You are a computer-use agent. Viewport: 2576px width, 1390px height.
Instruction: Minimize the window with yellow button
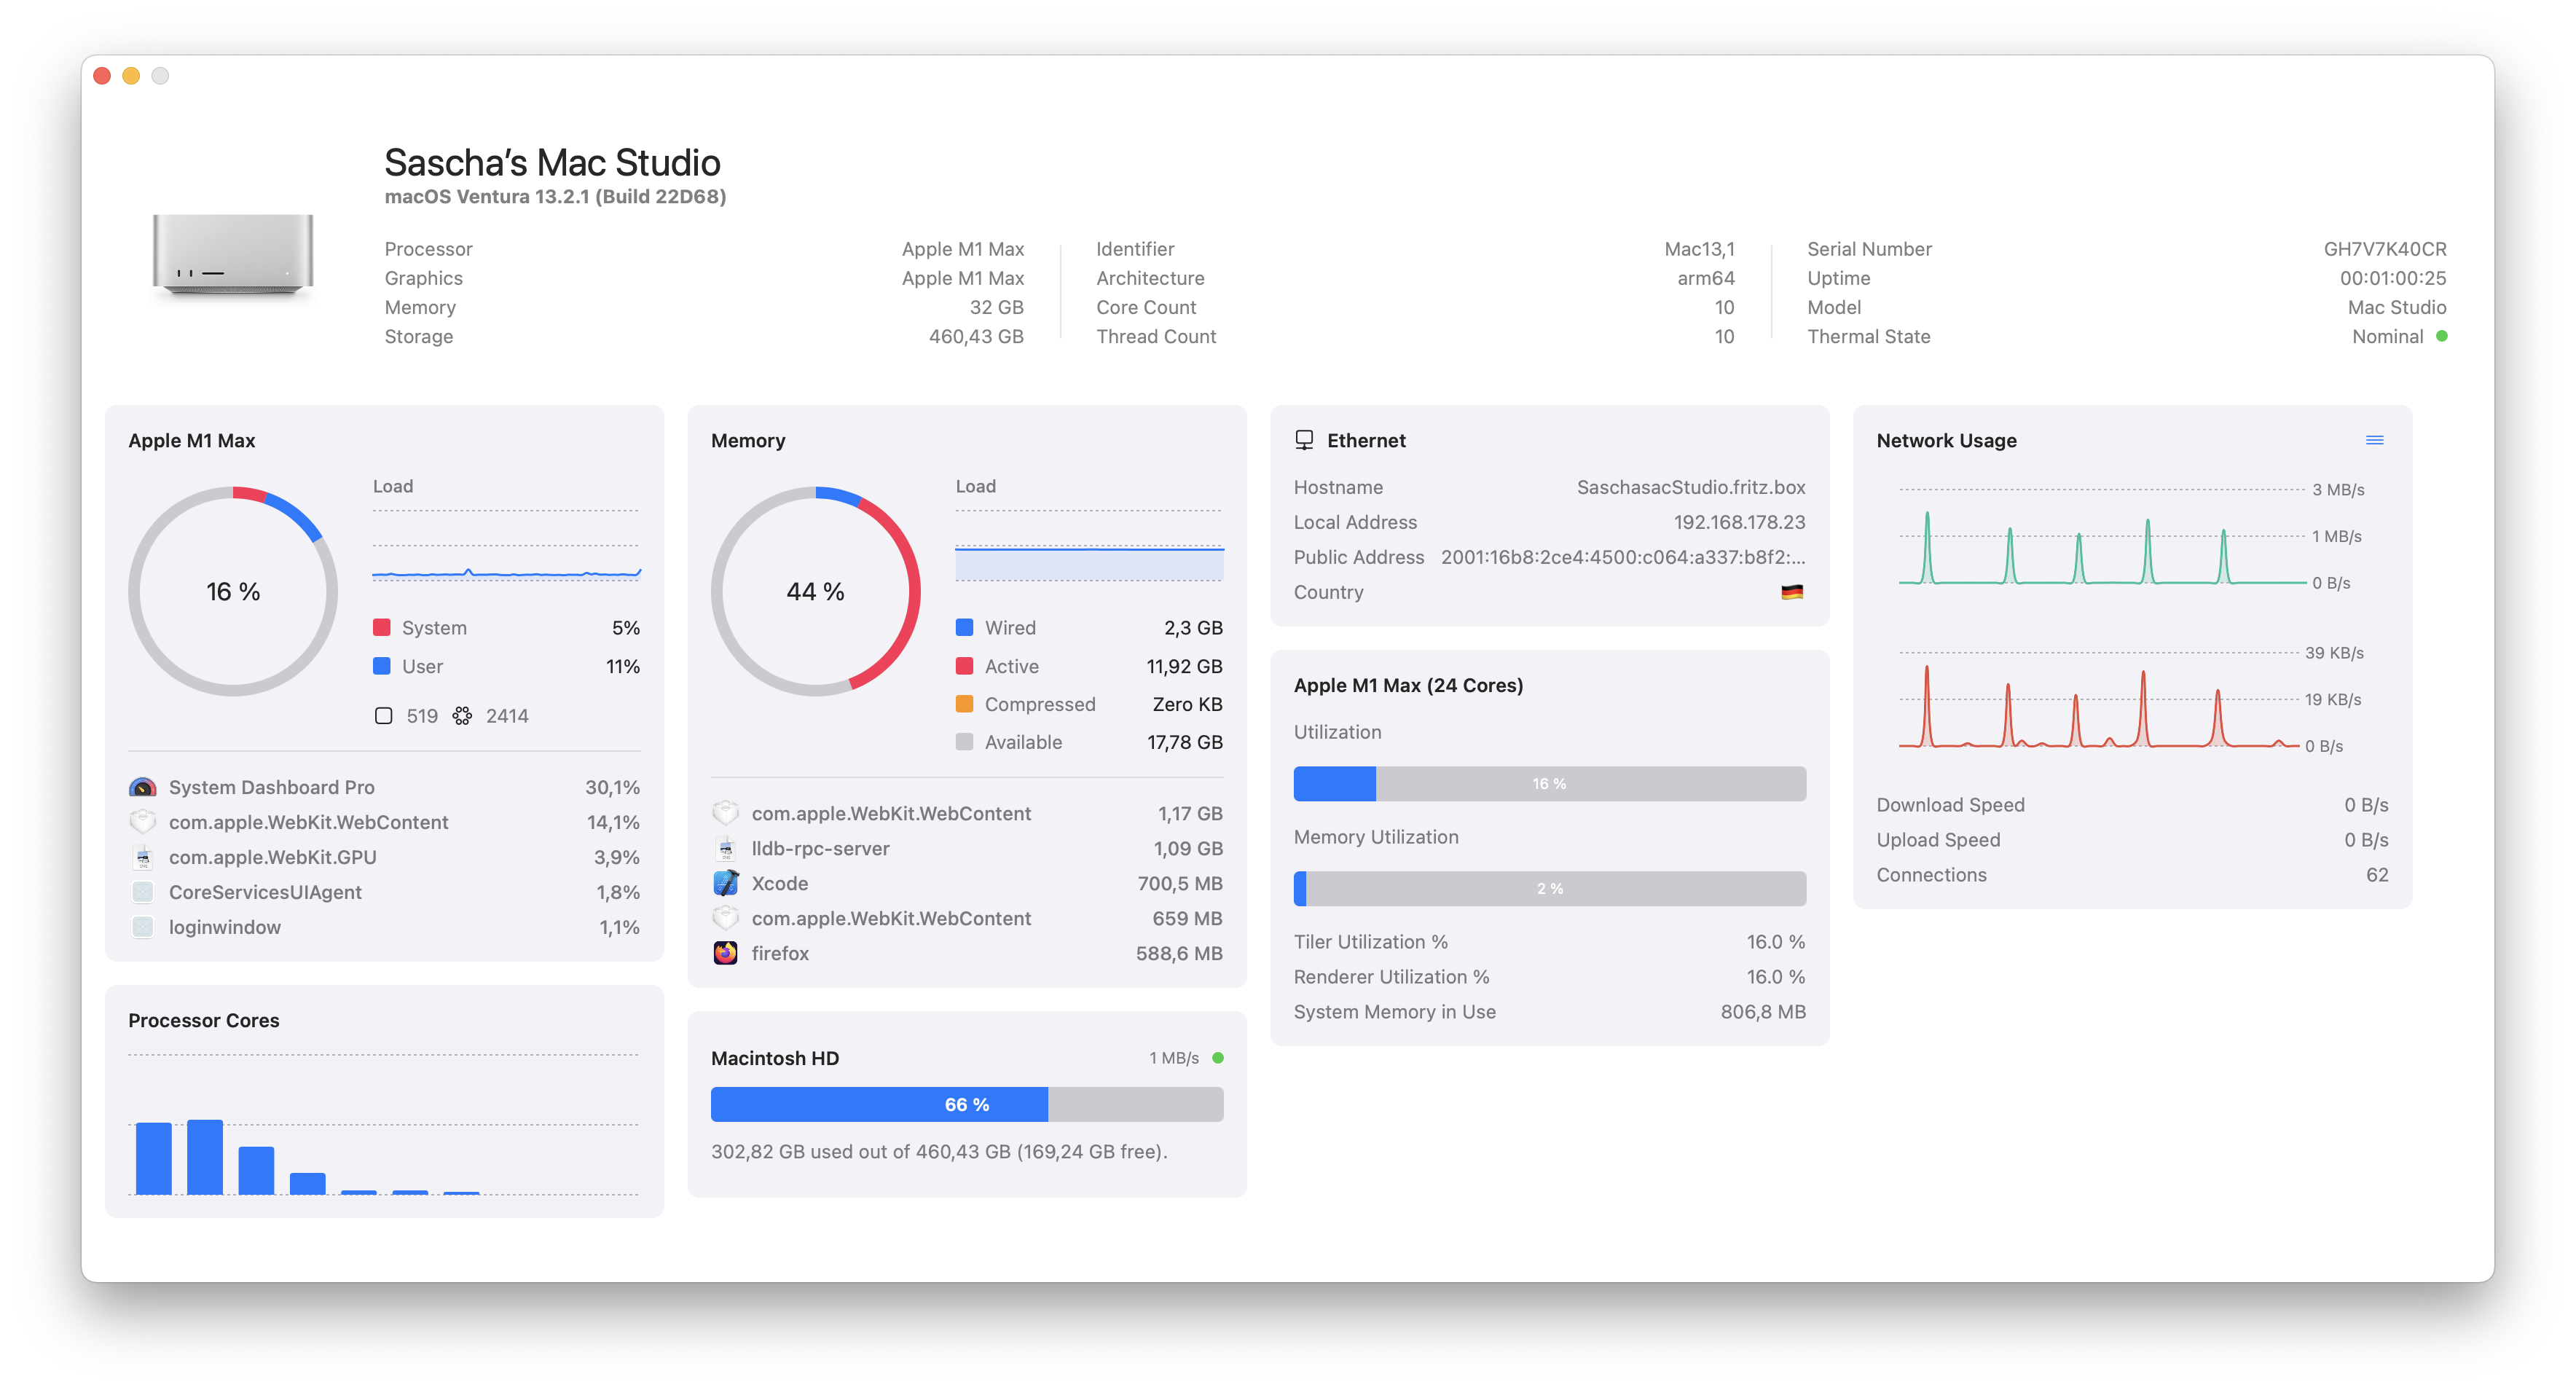click(x=131, y=76)
